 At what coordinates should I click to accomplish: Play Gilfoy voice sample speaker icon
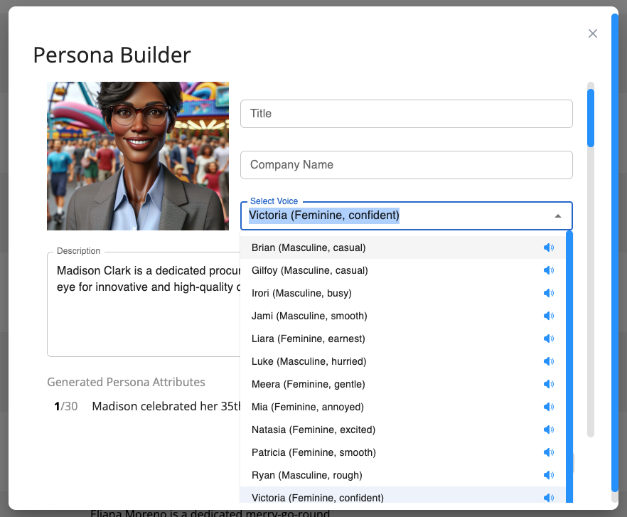548,271
